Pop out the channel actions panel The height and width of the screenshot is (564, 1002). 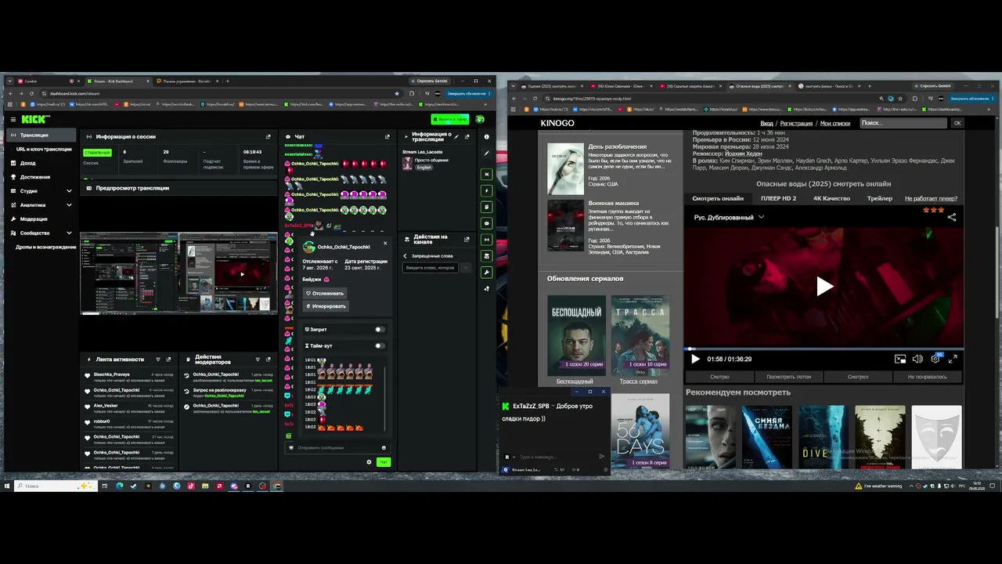(467, 239)
